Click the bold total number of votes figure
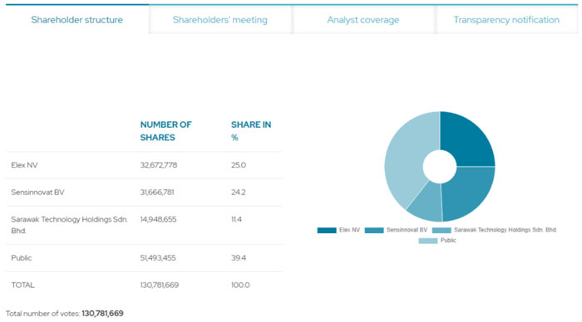Viewport: 582px width, 322px height. (x=102, y=314)
